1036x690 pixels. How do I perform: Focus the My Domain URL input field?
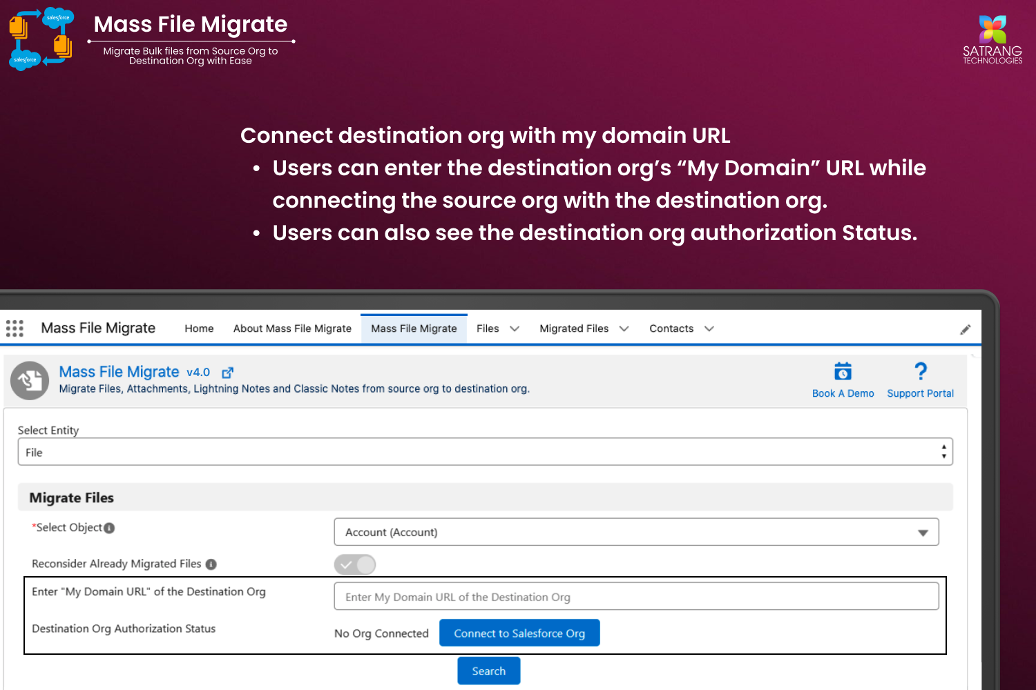[636, 596]
